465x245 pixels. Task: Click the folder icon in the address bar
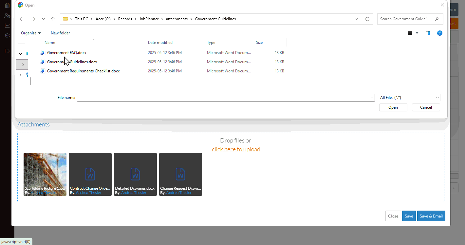point(65,19)
